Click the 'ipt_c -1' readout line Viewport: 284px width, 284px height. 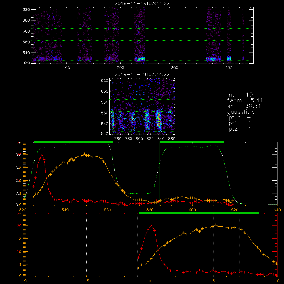tap(241, 118)
